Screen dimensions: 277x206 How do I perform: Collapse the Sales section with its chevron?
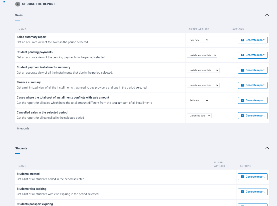[x=267, y=15]
